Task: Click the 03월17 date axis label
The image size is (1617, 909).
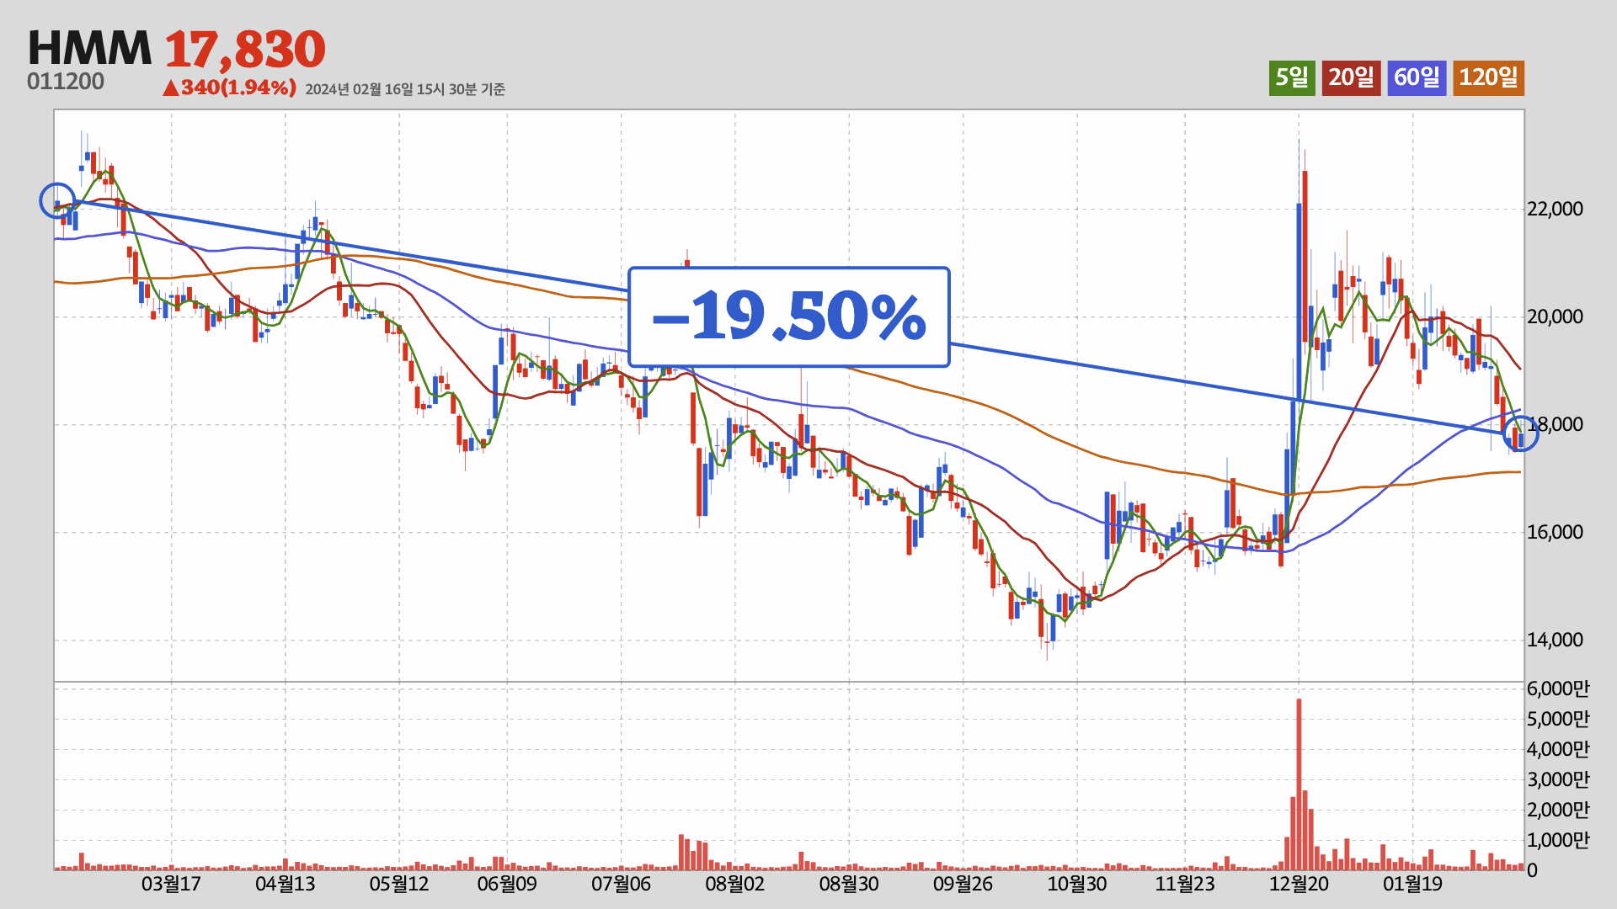Action: pyautogui.click(x=171, y=884)
